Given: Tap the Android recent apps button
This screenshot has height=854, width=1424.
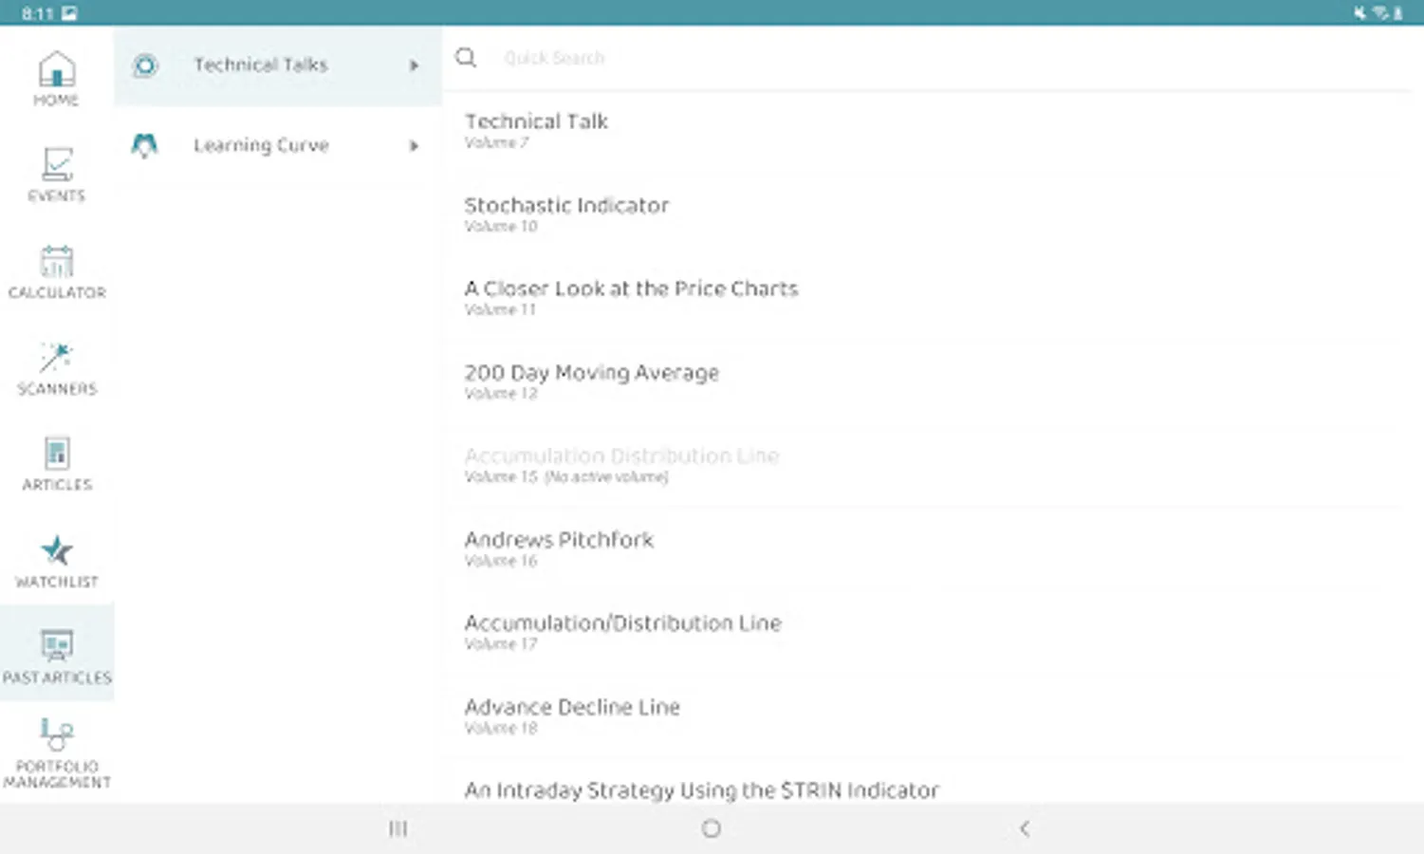Looking at the screenshot, I should 398,828.
